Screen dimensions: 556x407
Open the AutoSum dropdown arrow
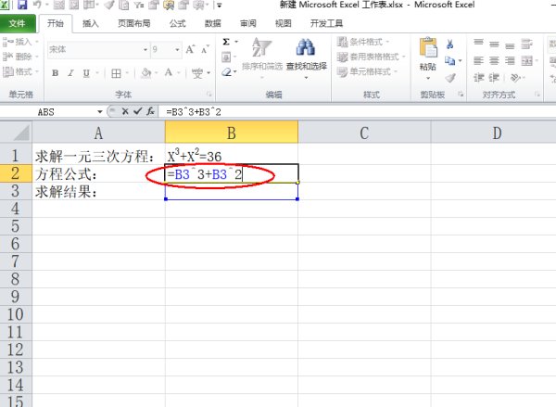click(x=236, y=42)
